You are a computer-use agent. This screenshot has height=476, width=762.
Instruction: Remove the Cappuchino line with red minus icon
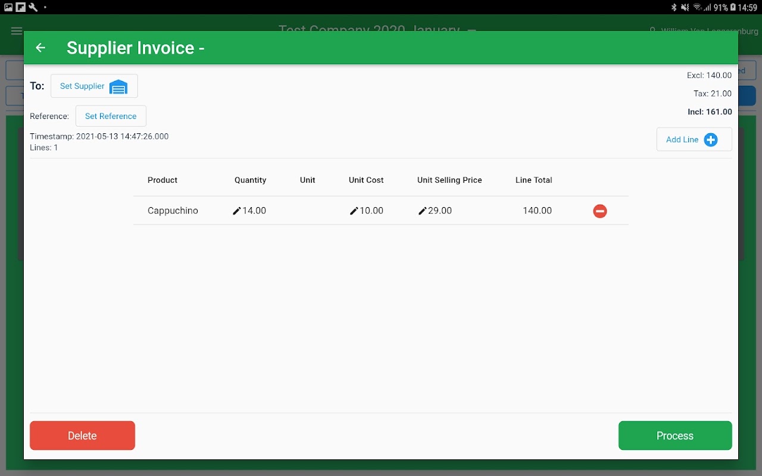(599, 211)
